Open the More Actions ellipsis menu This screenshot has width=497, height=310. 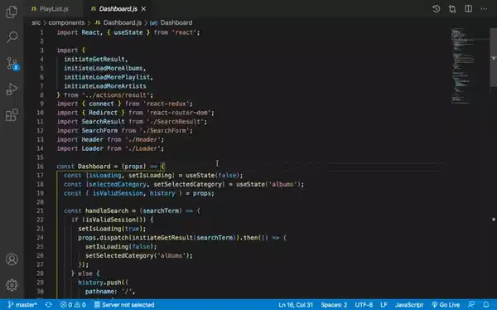[x=484, y=9]
